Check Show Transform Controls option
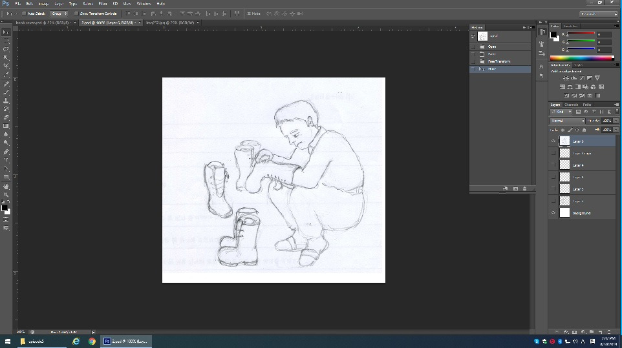 76,13
